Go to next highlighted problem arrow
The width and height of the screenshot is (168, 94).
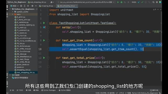[161, 9]
